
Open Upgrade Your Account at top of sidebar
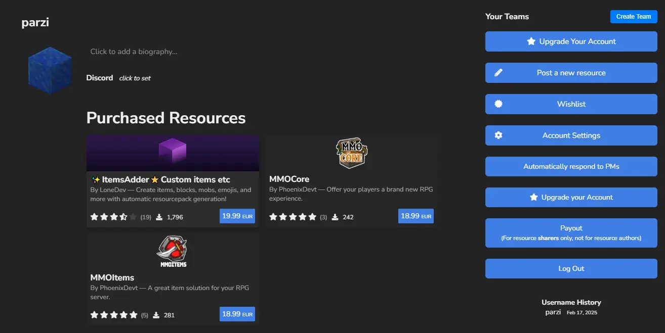coord(571,41)
